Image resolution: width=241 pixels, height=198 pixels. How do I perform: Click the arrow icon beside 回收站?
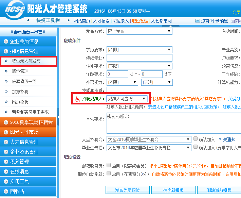coord(6,192)
